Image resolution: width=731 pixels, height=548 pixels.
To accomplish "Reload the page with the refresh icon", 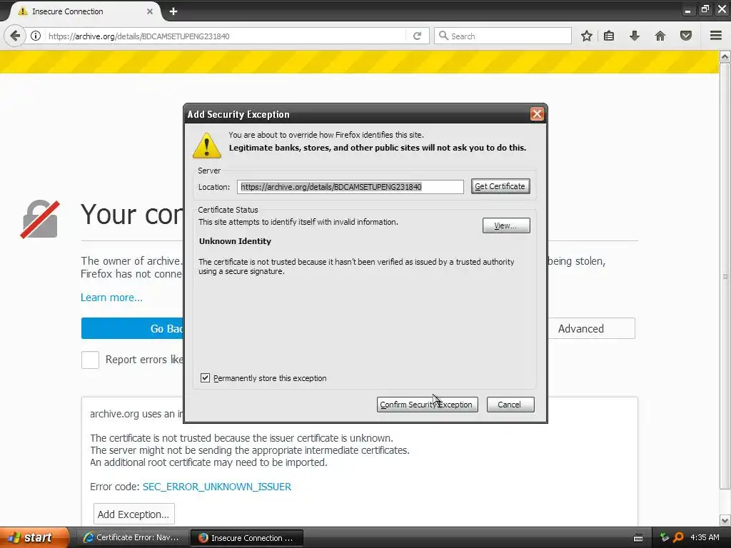I will pos(417,36).
